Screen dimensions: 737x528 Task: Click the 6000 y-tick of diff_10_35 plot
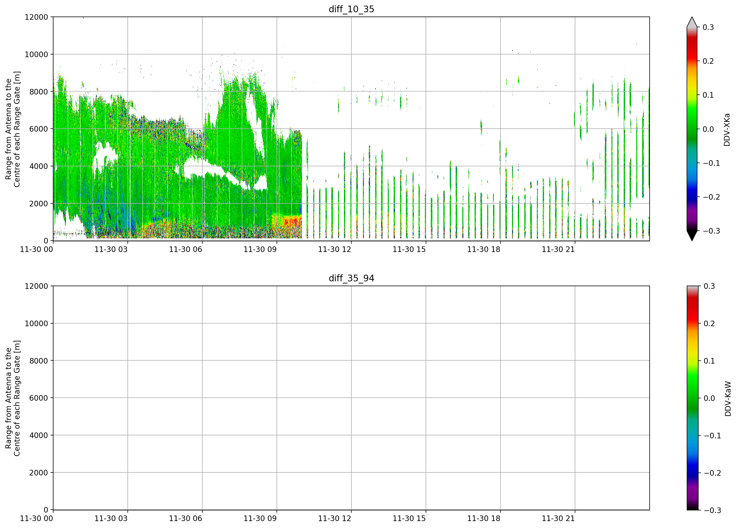(39, 129)
